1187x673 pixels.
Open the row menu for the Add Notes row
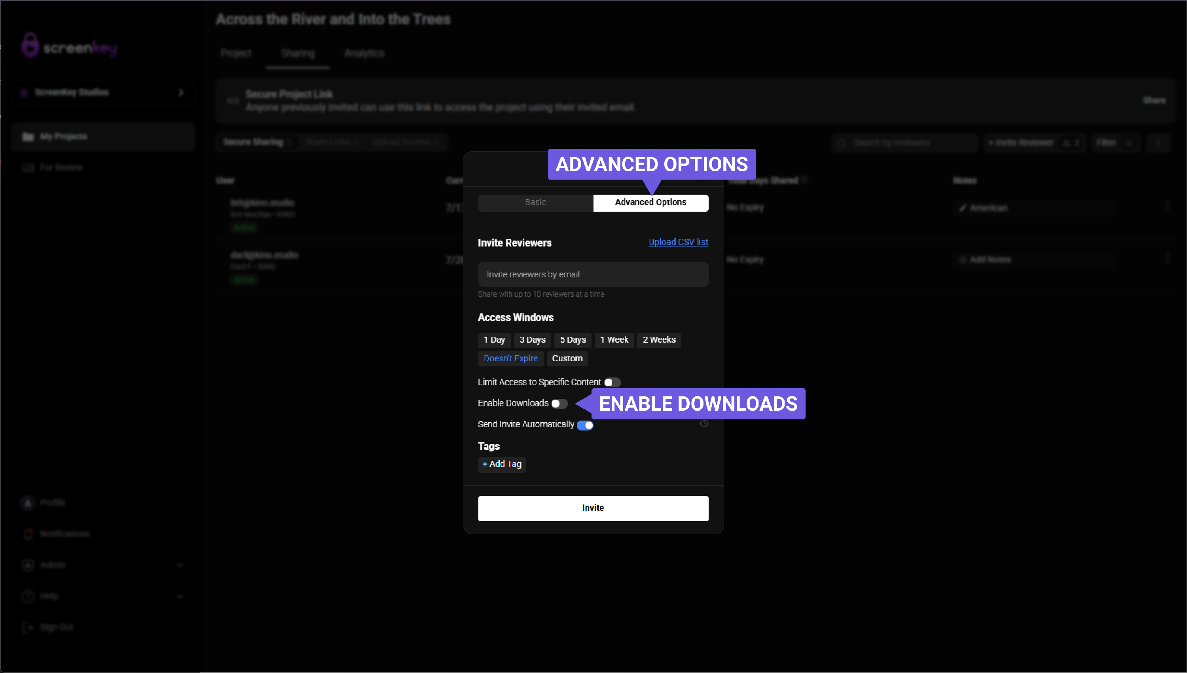pyautogui.click(x=1167, y=258)
